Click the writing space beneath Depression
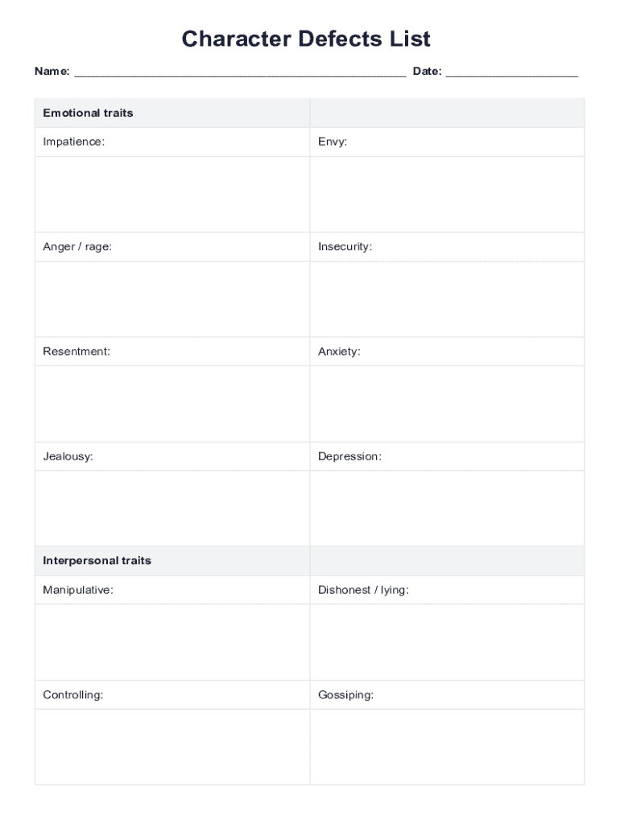 [x=447, y=508]
